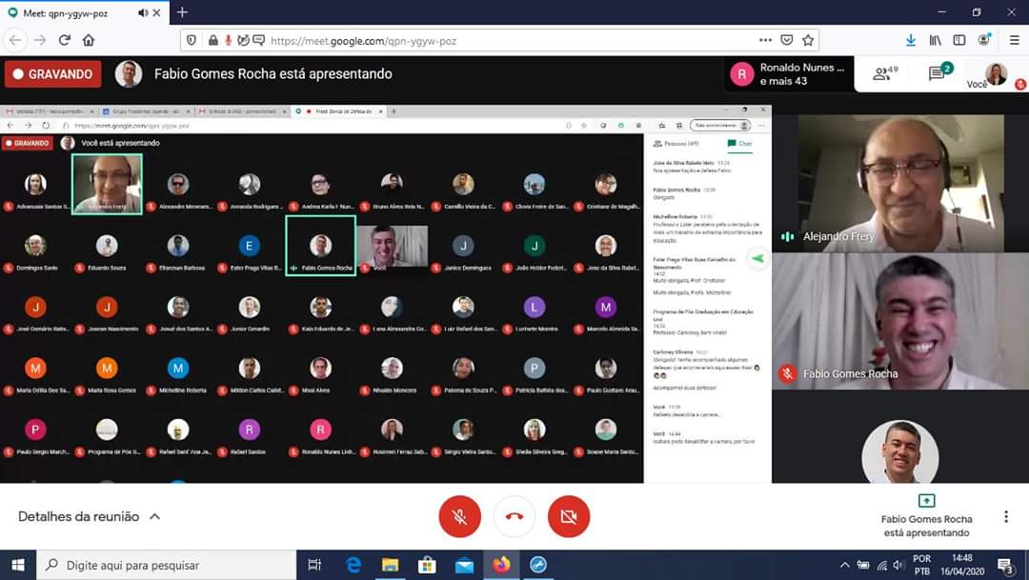This screenshot has width=1029, height=580.
Task: Expand Detalhes da reunião panel
Action: [x=89, y=516]
